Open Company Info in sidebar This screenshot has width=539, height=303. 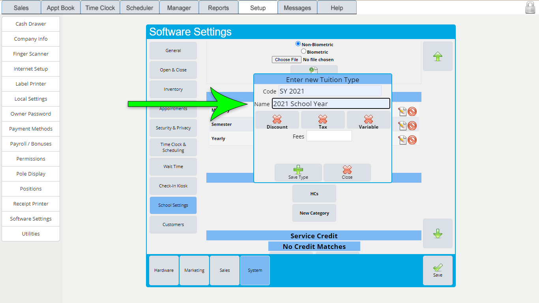pyautogui.click(x=31, y=39)
